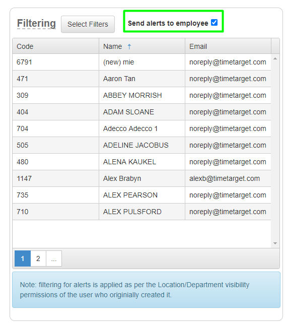This screenshot has width=285, height=327.
Task: Select the ALEX PULSFORD row
Action: coord(142,212)
